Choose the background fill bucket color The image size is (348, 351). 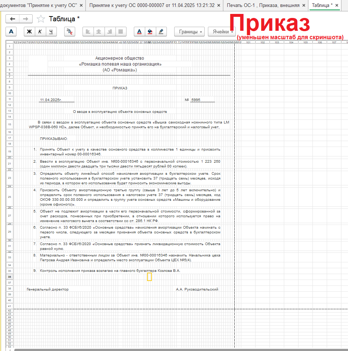(x=150, y=32)
